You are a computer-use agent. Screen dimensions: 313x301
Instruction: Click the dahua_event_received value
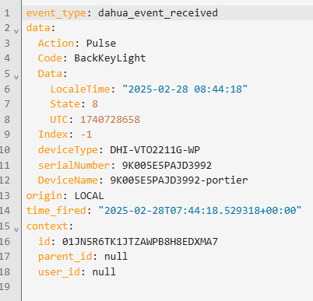coord(158,13)
